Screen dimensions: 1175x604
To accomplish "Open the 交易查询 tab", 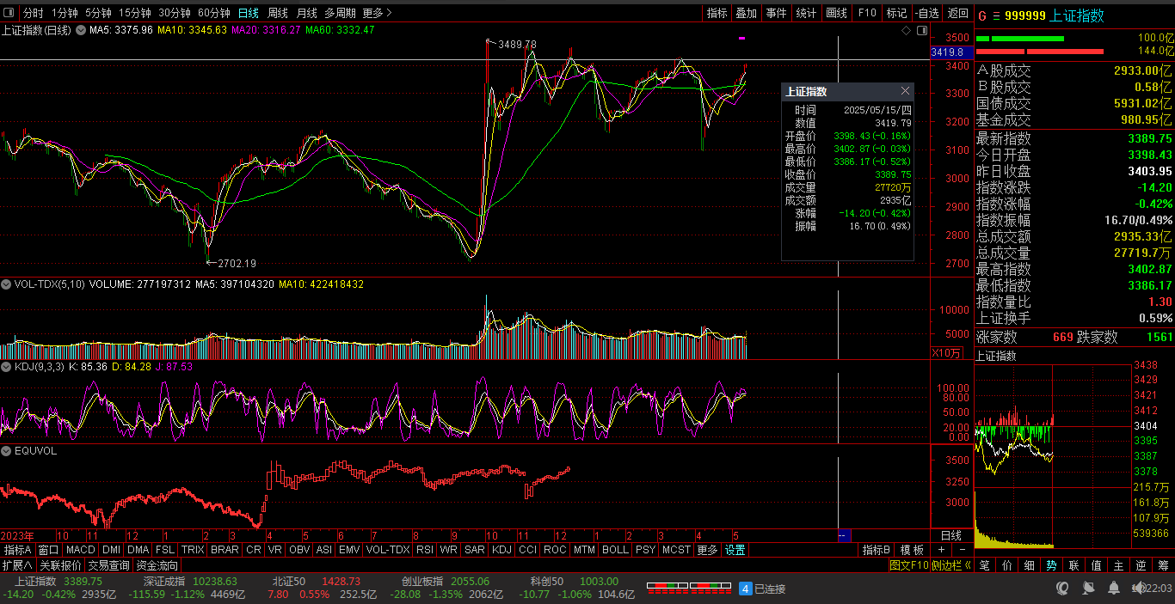I will click(109, 565).
